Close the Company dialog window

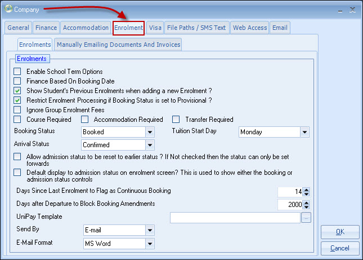tap(352, 10)
